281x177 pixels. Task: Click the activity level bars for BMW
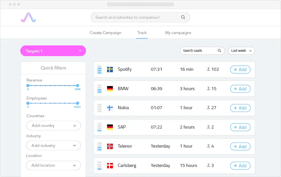pos(99,89)
